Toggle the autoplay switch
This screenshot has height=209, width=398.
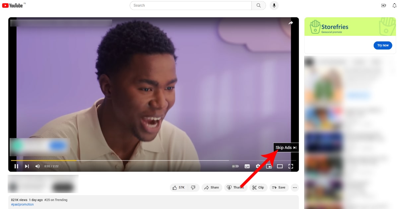(235, 166)
